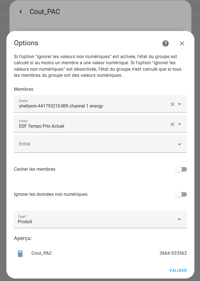Expand the shellyem entity dropdown arrow

coord(179,104)
